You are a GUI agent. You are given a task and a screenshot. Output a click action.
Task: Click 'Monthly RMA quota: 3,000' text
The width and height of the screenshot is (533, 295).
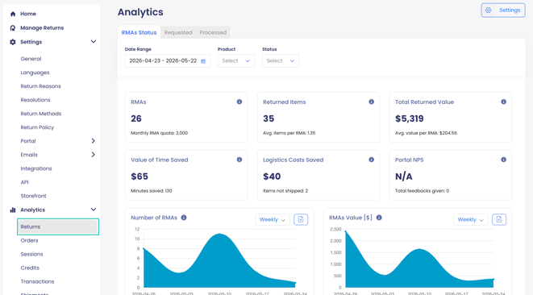click(x=160, y=133)
